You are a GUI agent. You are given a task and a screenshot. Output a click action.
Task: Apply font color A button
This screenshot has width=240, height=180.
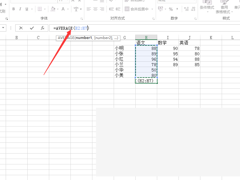63,9
